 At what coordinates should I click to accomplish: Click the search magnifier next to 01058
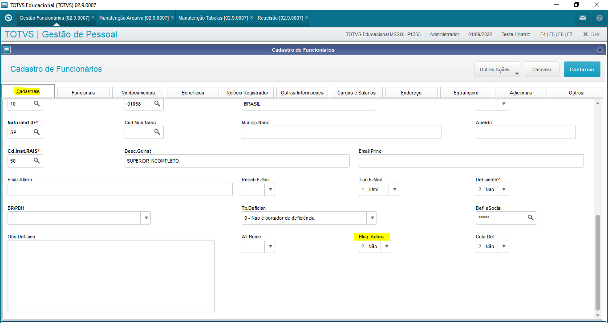[157, 104]
